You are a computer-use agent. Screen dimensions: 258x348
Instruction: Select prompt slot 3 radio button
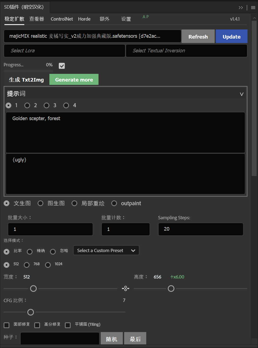(x=46, y=105)
